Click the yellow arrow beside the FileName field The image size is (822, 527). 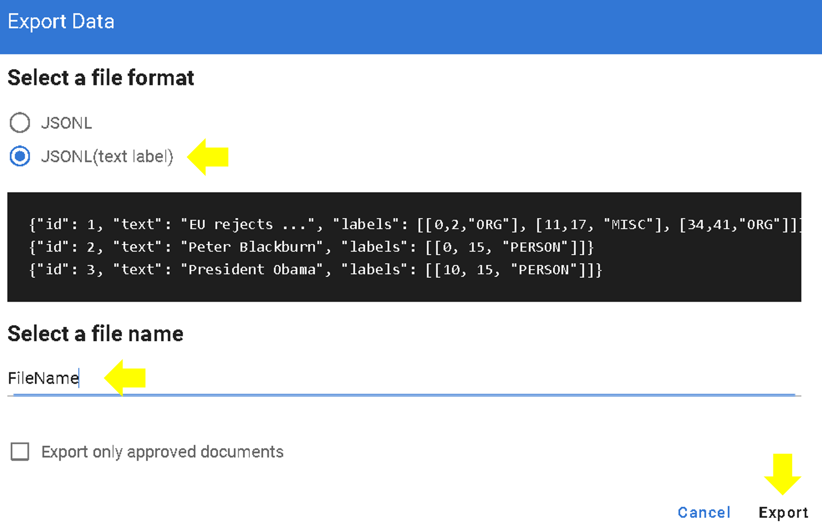[125, 378]
